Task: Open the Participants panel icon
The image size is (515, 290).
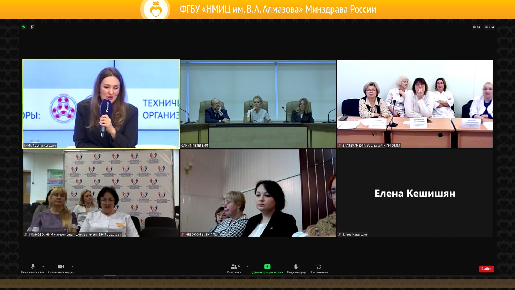Action: pyautogui.click(x=234, y=267)
